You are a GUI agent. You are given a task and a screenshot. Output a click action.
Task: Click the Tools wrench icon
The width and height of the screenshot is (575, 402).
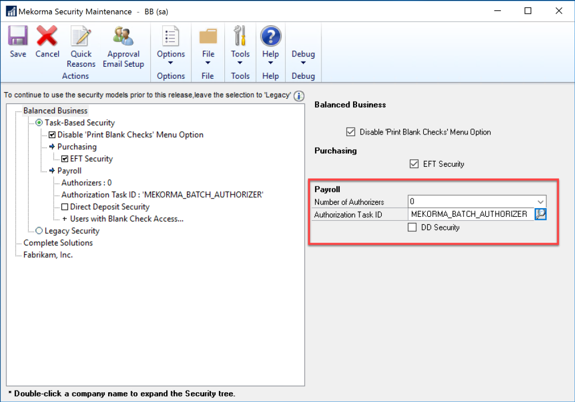tap(240, 36)
